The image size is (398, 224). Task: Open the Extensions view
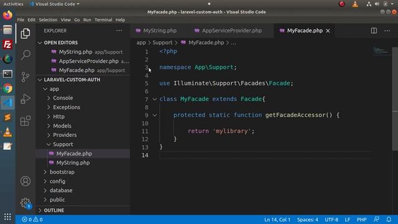click(x=25, y=121)
